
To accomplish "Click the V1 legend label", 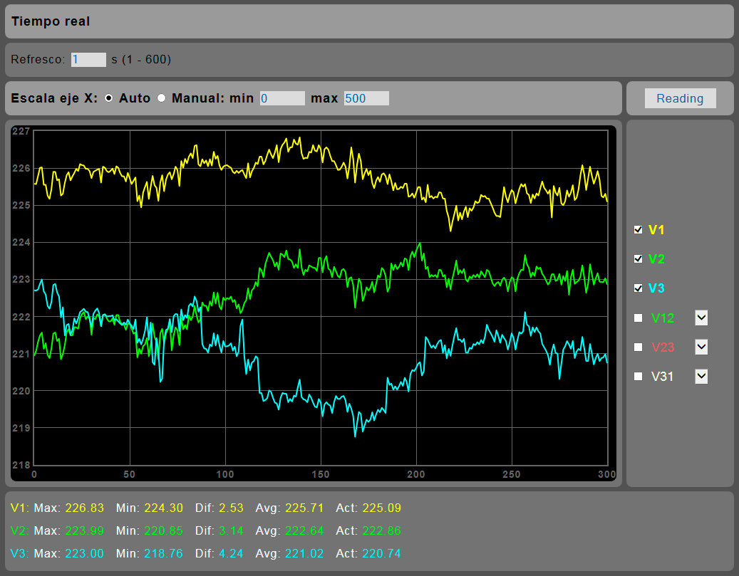I will point(656,230).
